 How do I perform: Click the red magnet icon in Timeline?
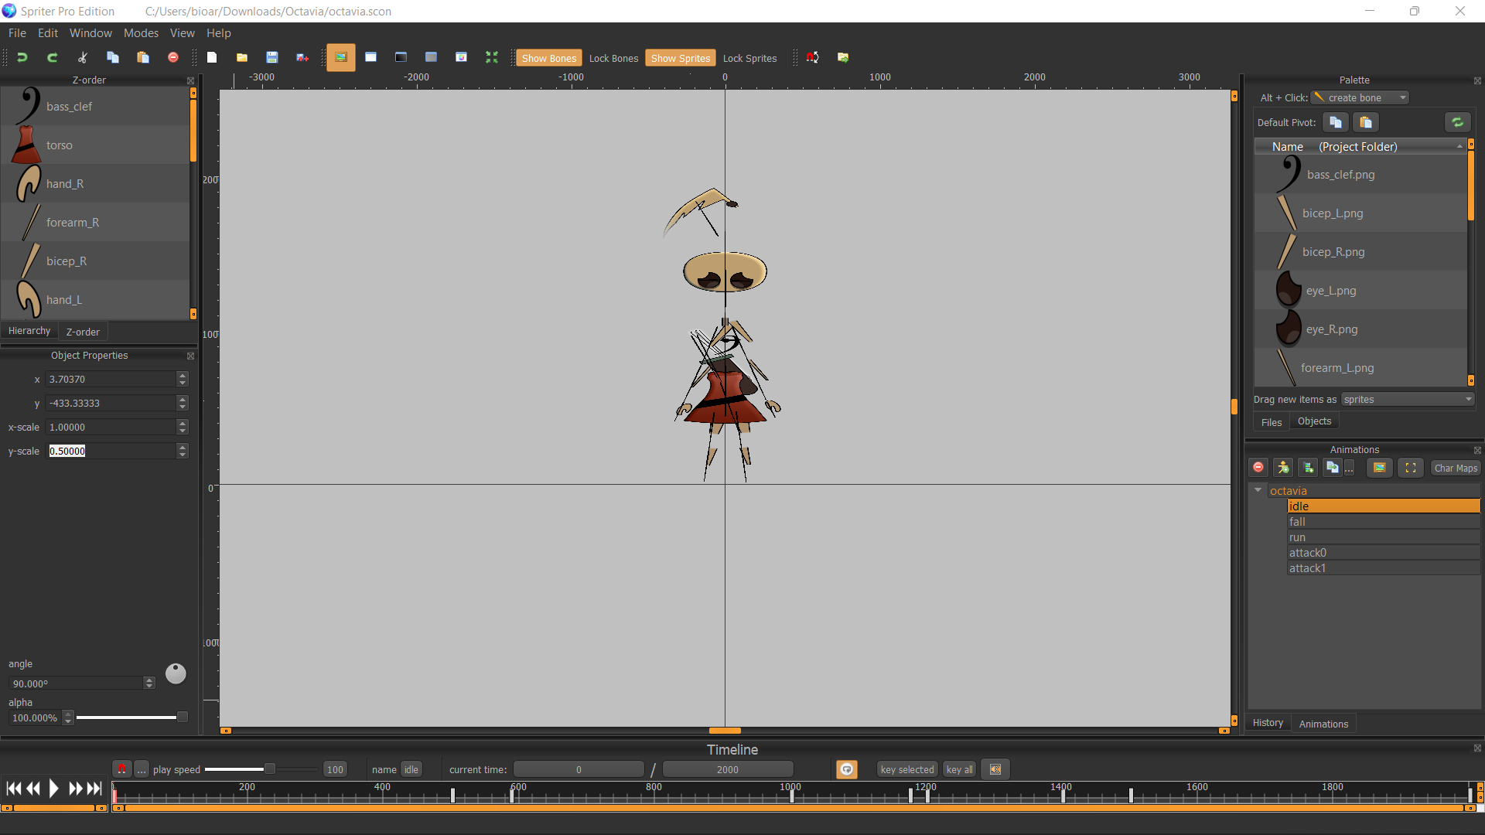(121, 769)
